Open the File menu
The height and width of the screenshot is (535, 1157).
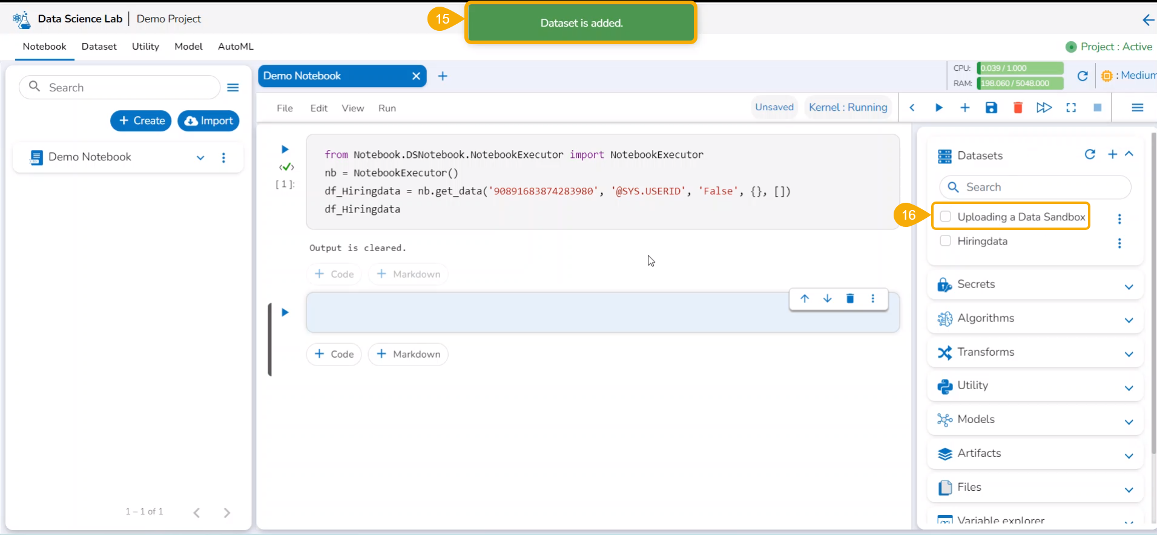pyautogui.click(x=285, y=108)
